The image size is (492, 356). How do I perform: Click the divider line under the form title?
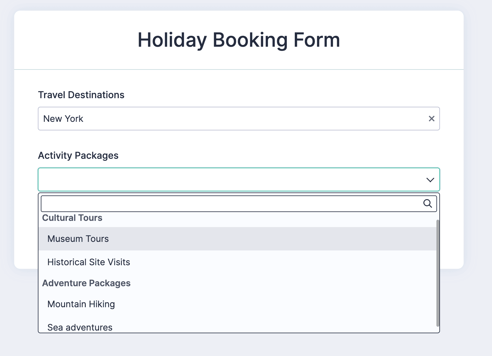[239, 69]
